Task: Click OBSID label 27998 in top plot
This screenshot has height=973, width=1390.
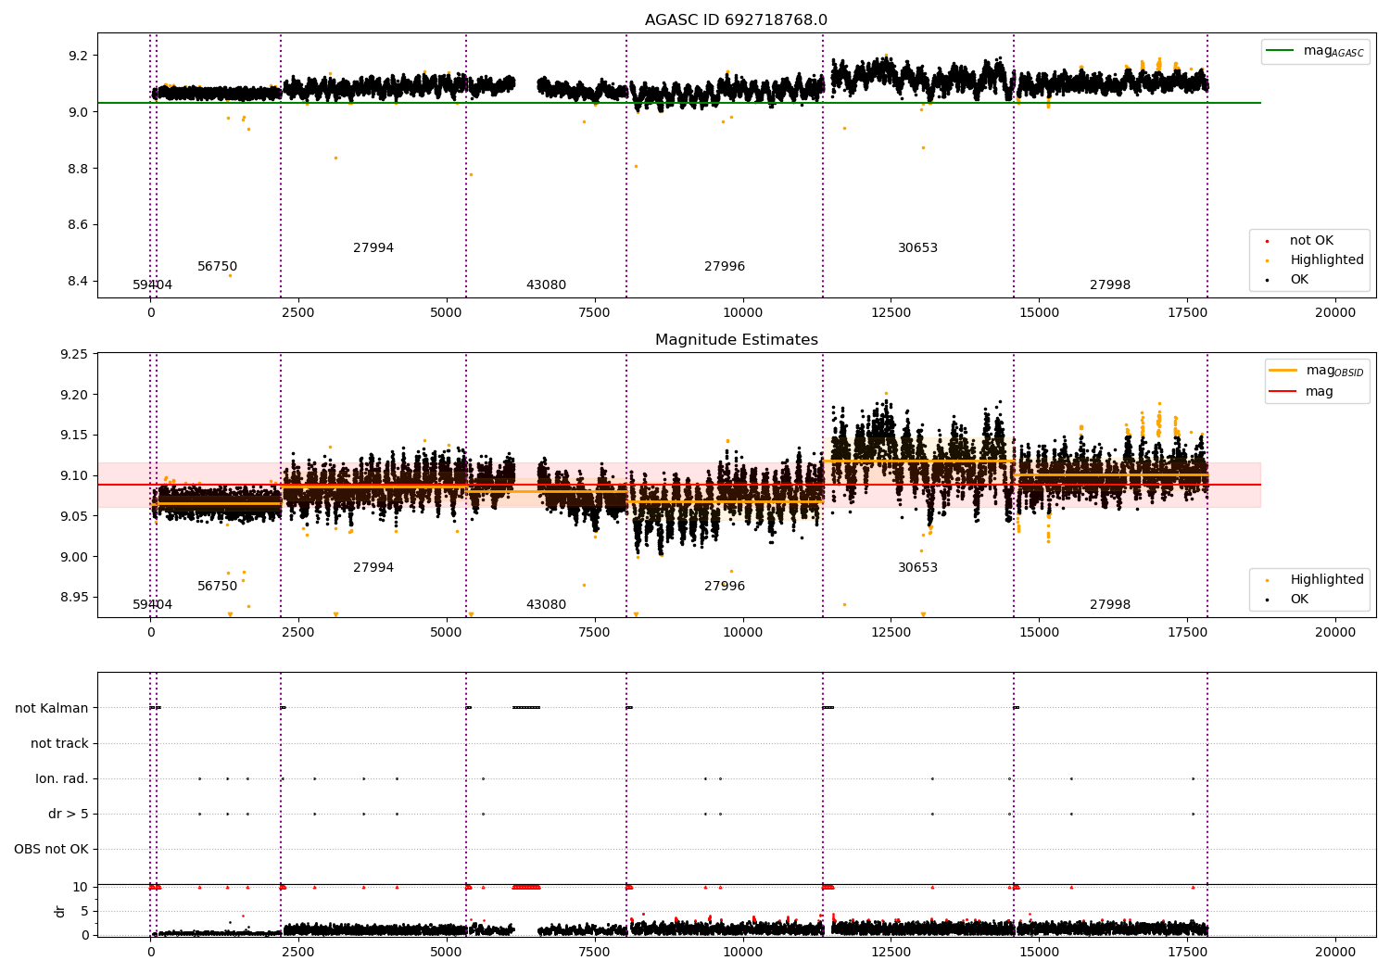Action: point(1110,285)
